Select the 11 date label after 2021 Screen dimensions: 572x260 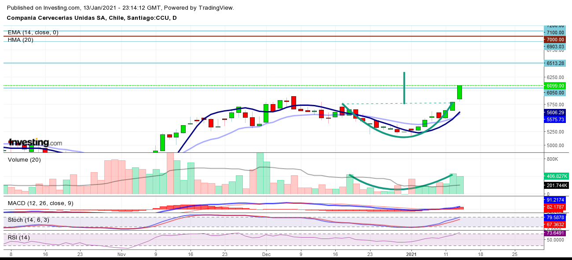pos(445,254)
